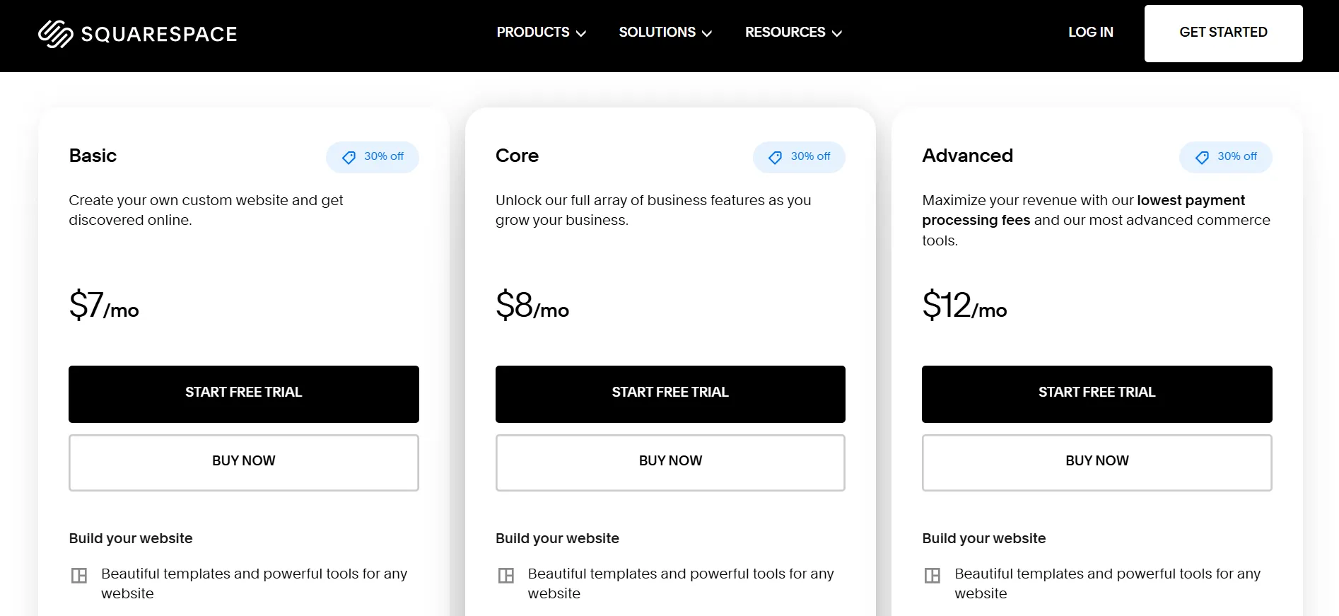Select the Advanced plan title
This screenshot has height=616, width=1339.
click(x=967, y=156)
